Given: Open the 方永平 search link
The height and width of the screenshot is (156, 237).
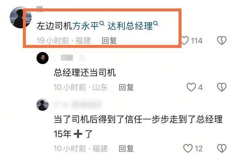Looking at the screenshot, I should (x=86, y=26).
